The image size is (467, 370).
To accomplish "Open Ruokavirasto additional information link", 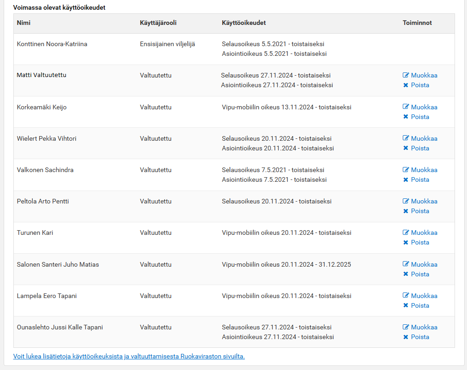I will (x=129, y=356).
